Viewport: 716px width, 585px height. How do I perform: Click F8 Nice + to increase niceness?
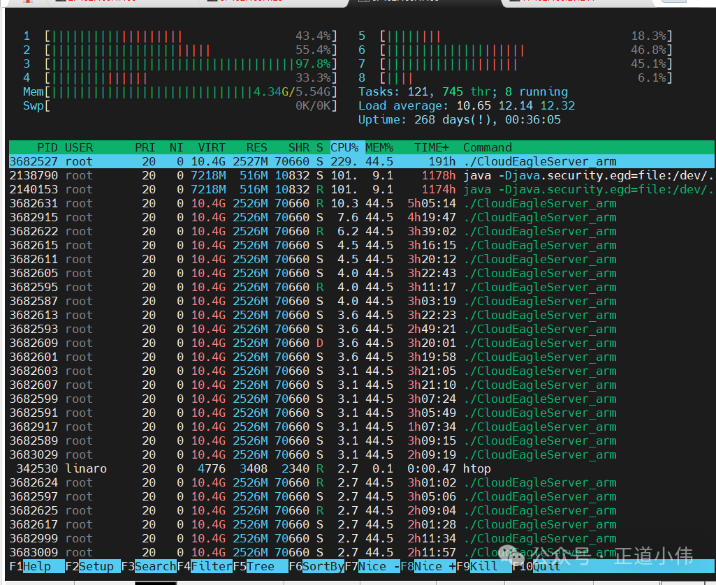pos(429,566)
